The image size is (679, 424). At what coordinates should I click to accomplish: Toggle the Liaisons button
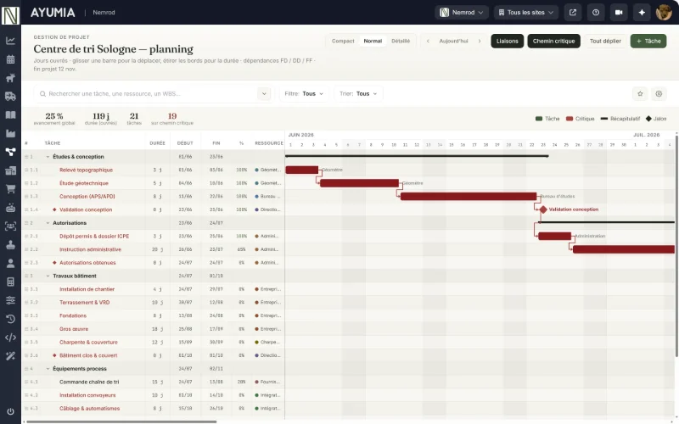click(507, 41)
